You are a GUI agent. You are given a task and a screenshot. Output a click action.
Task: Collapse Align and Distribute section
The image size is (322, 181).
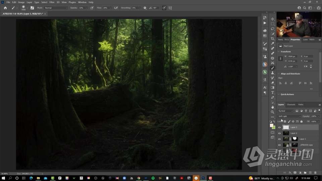click(279, 73)
